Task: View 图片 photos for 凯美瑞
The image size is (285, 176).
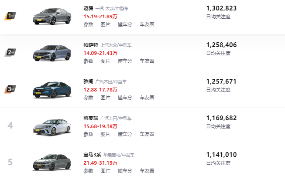Action: (105, 134)
